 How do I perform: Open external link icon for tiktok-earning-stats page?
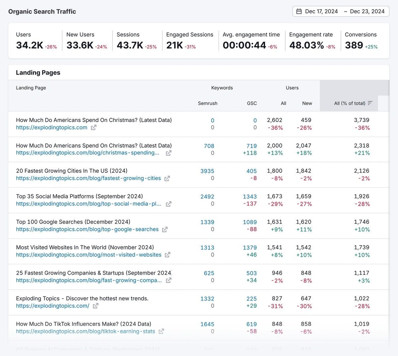[161, 331]
